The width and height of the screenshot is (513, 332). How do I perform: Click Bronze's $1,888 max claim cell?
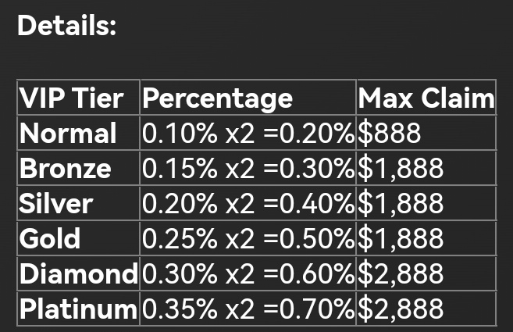tap(401, 169)
